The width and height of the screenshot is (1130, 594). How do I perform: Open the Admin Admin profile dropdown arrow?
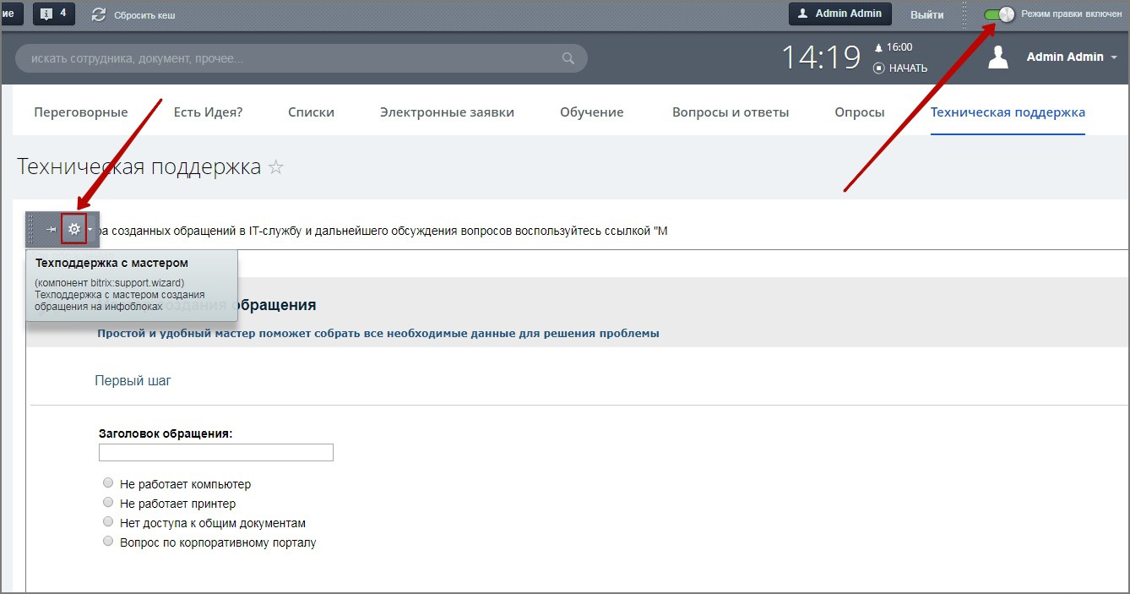point(1114,57)
